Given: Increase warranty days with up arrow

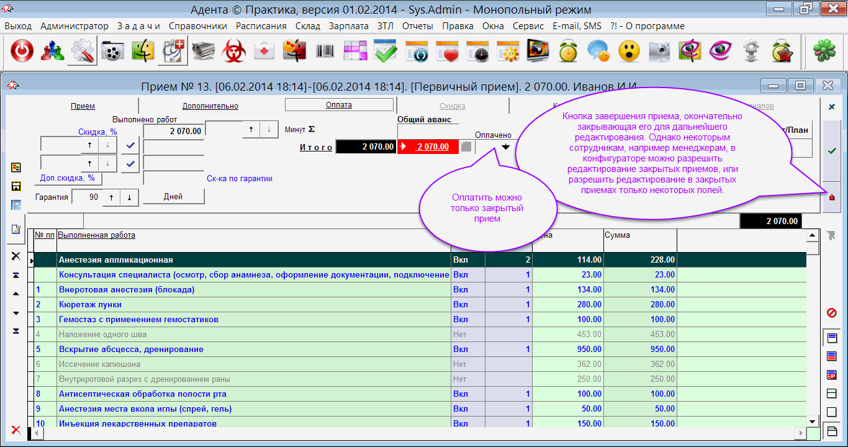Looking at the screenshot, I should tap(112, 197).
